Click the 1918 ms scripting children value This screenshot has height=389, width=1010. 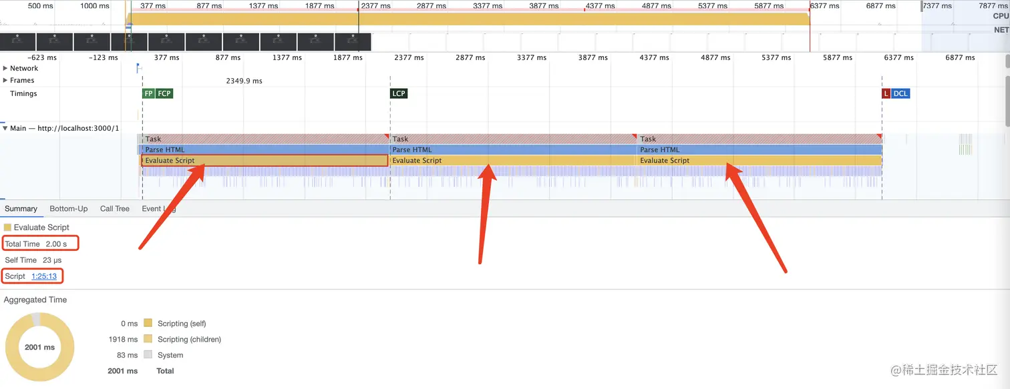(x=123, y=339)
